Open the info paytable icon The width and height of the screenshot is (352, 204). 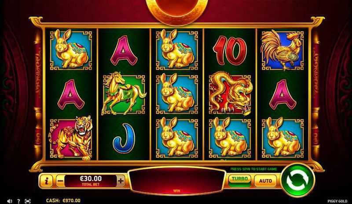[46, 181]
